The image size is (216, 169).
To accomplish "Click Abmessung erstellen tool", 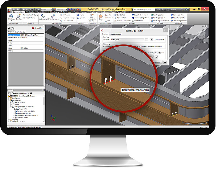I will (179, 21).
